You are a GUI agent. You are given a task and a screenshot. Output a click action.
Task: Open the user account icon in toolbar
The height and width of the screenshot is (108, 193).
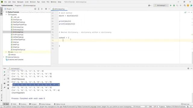[150, 5]
